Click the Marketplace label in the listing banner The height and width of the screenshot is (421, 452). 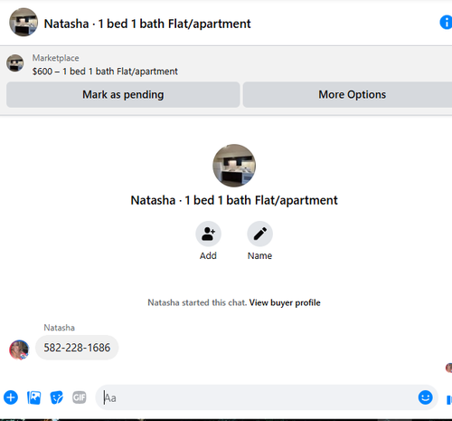point(56,58)
